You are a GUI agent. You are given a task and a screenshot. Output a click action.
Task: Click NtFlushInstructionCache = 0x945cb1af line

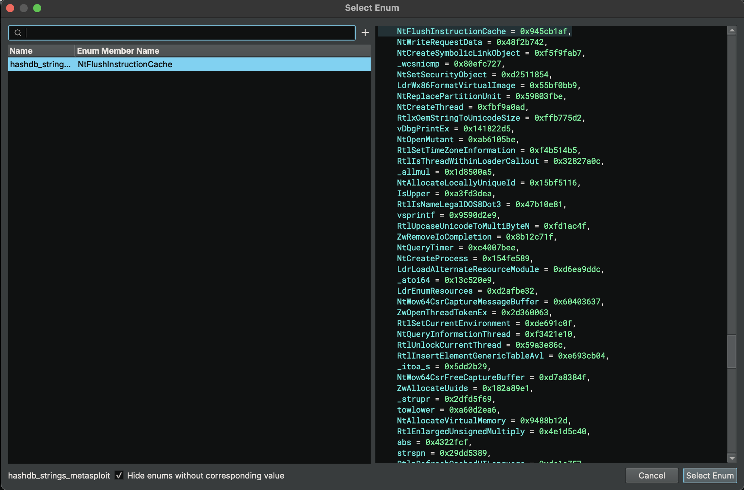pyautogui.click(x=484, y=31)
